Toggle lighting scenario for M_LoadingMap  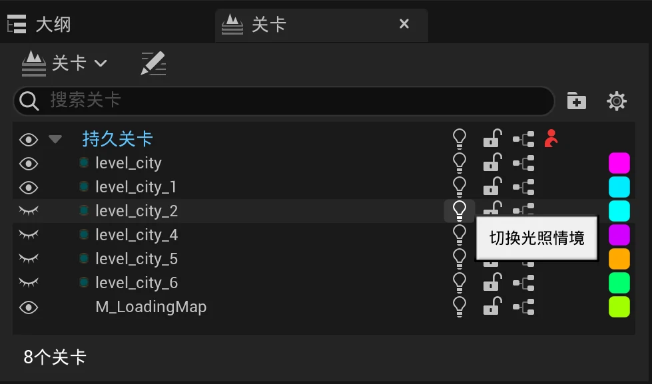(x=460, y=307)
